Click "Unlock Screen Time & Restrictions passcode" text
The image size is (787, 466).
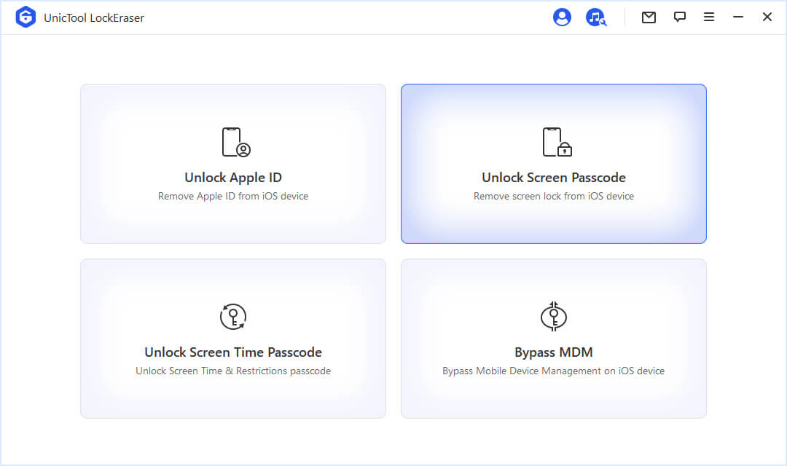point(233,371)
